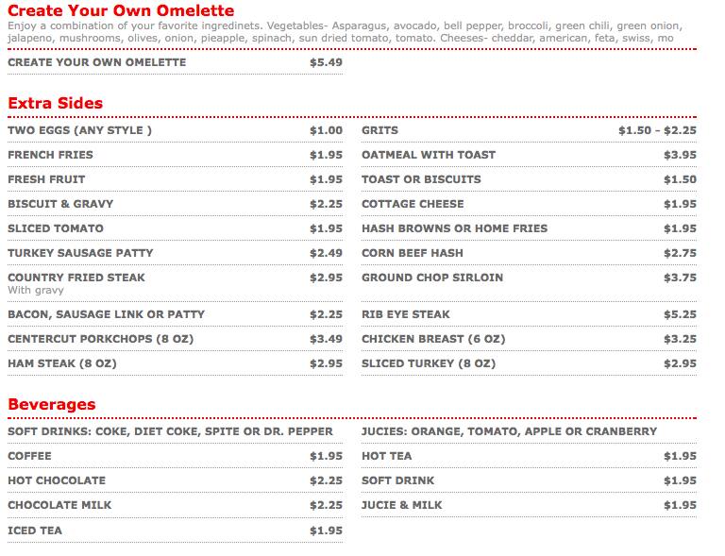Screen dimensions: 725x556
Task: Select the Corn Beef Hash item
Action: 411,253
